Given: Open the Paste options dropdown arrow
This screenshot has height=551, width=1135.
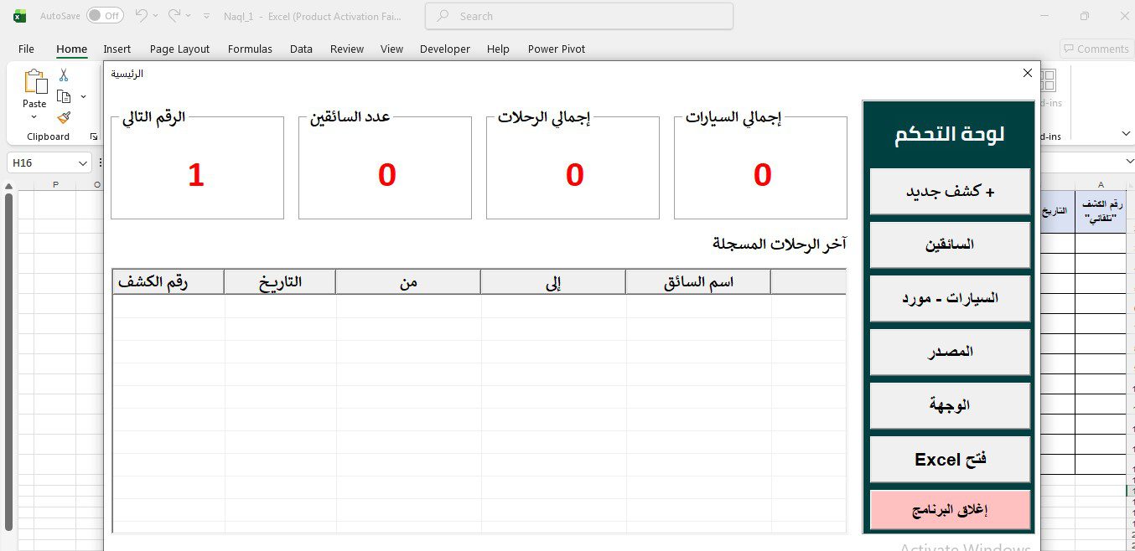Looking at the screenshot, I should tap(34, 116).
